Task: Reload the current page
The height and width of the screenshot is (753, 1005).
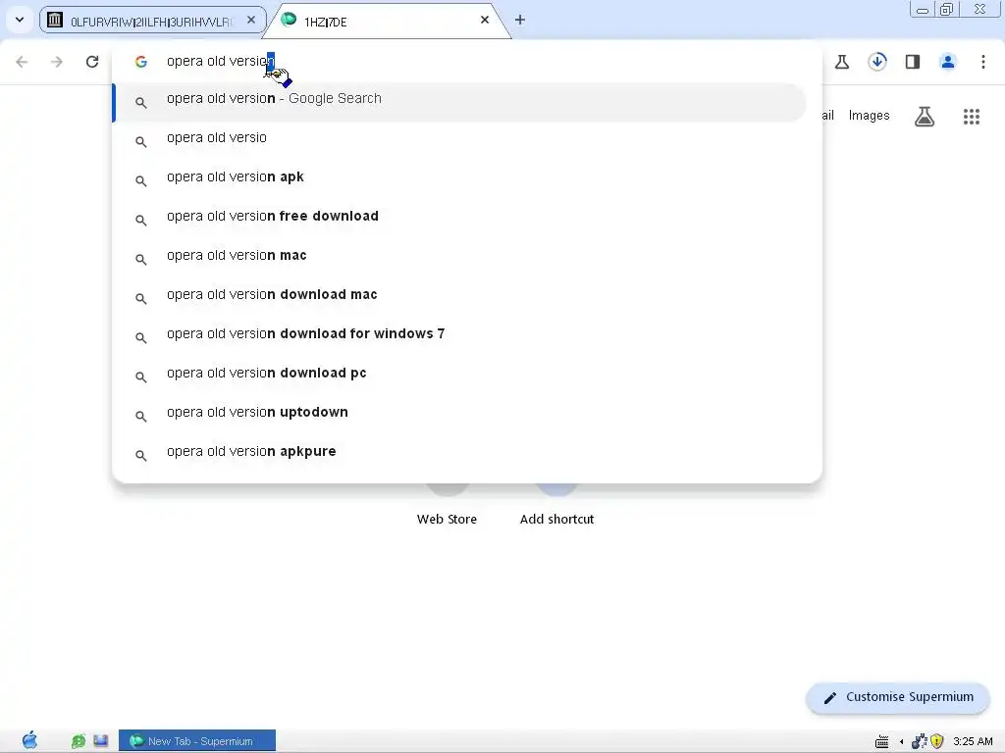Action: click(92, 62)
